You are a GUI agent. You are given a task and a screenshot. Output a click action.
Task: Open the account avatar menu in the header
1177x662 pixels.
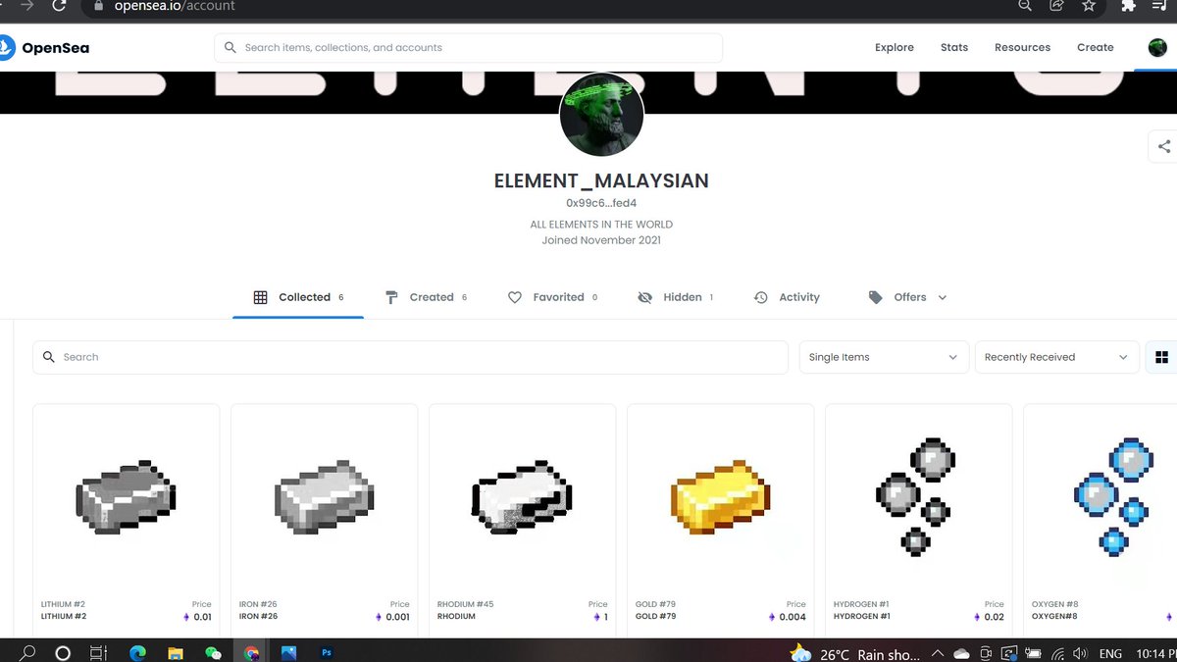1157,47
